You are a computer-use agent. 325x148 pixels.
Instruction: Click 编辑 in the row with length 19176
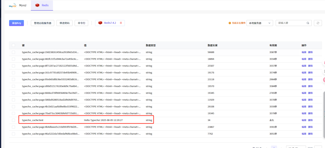pos(304,73)
